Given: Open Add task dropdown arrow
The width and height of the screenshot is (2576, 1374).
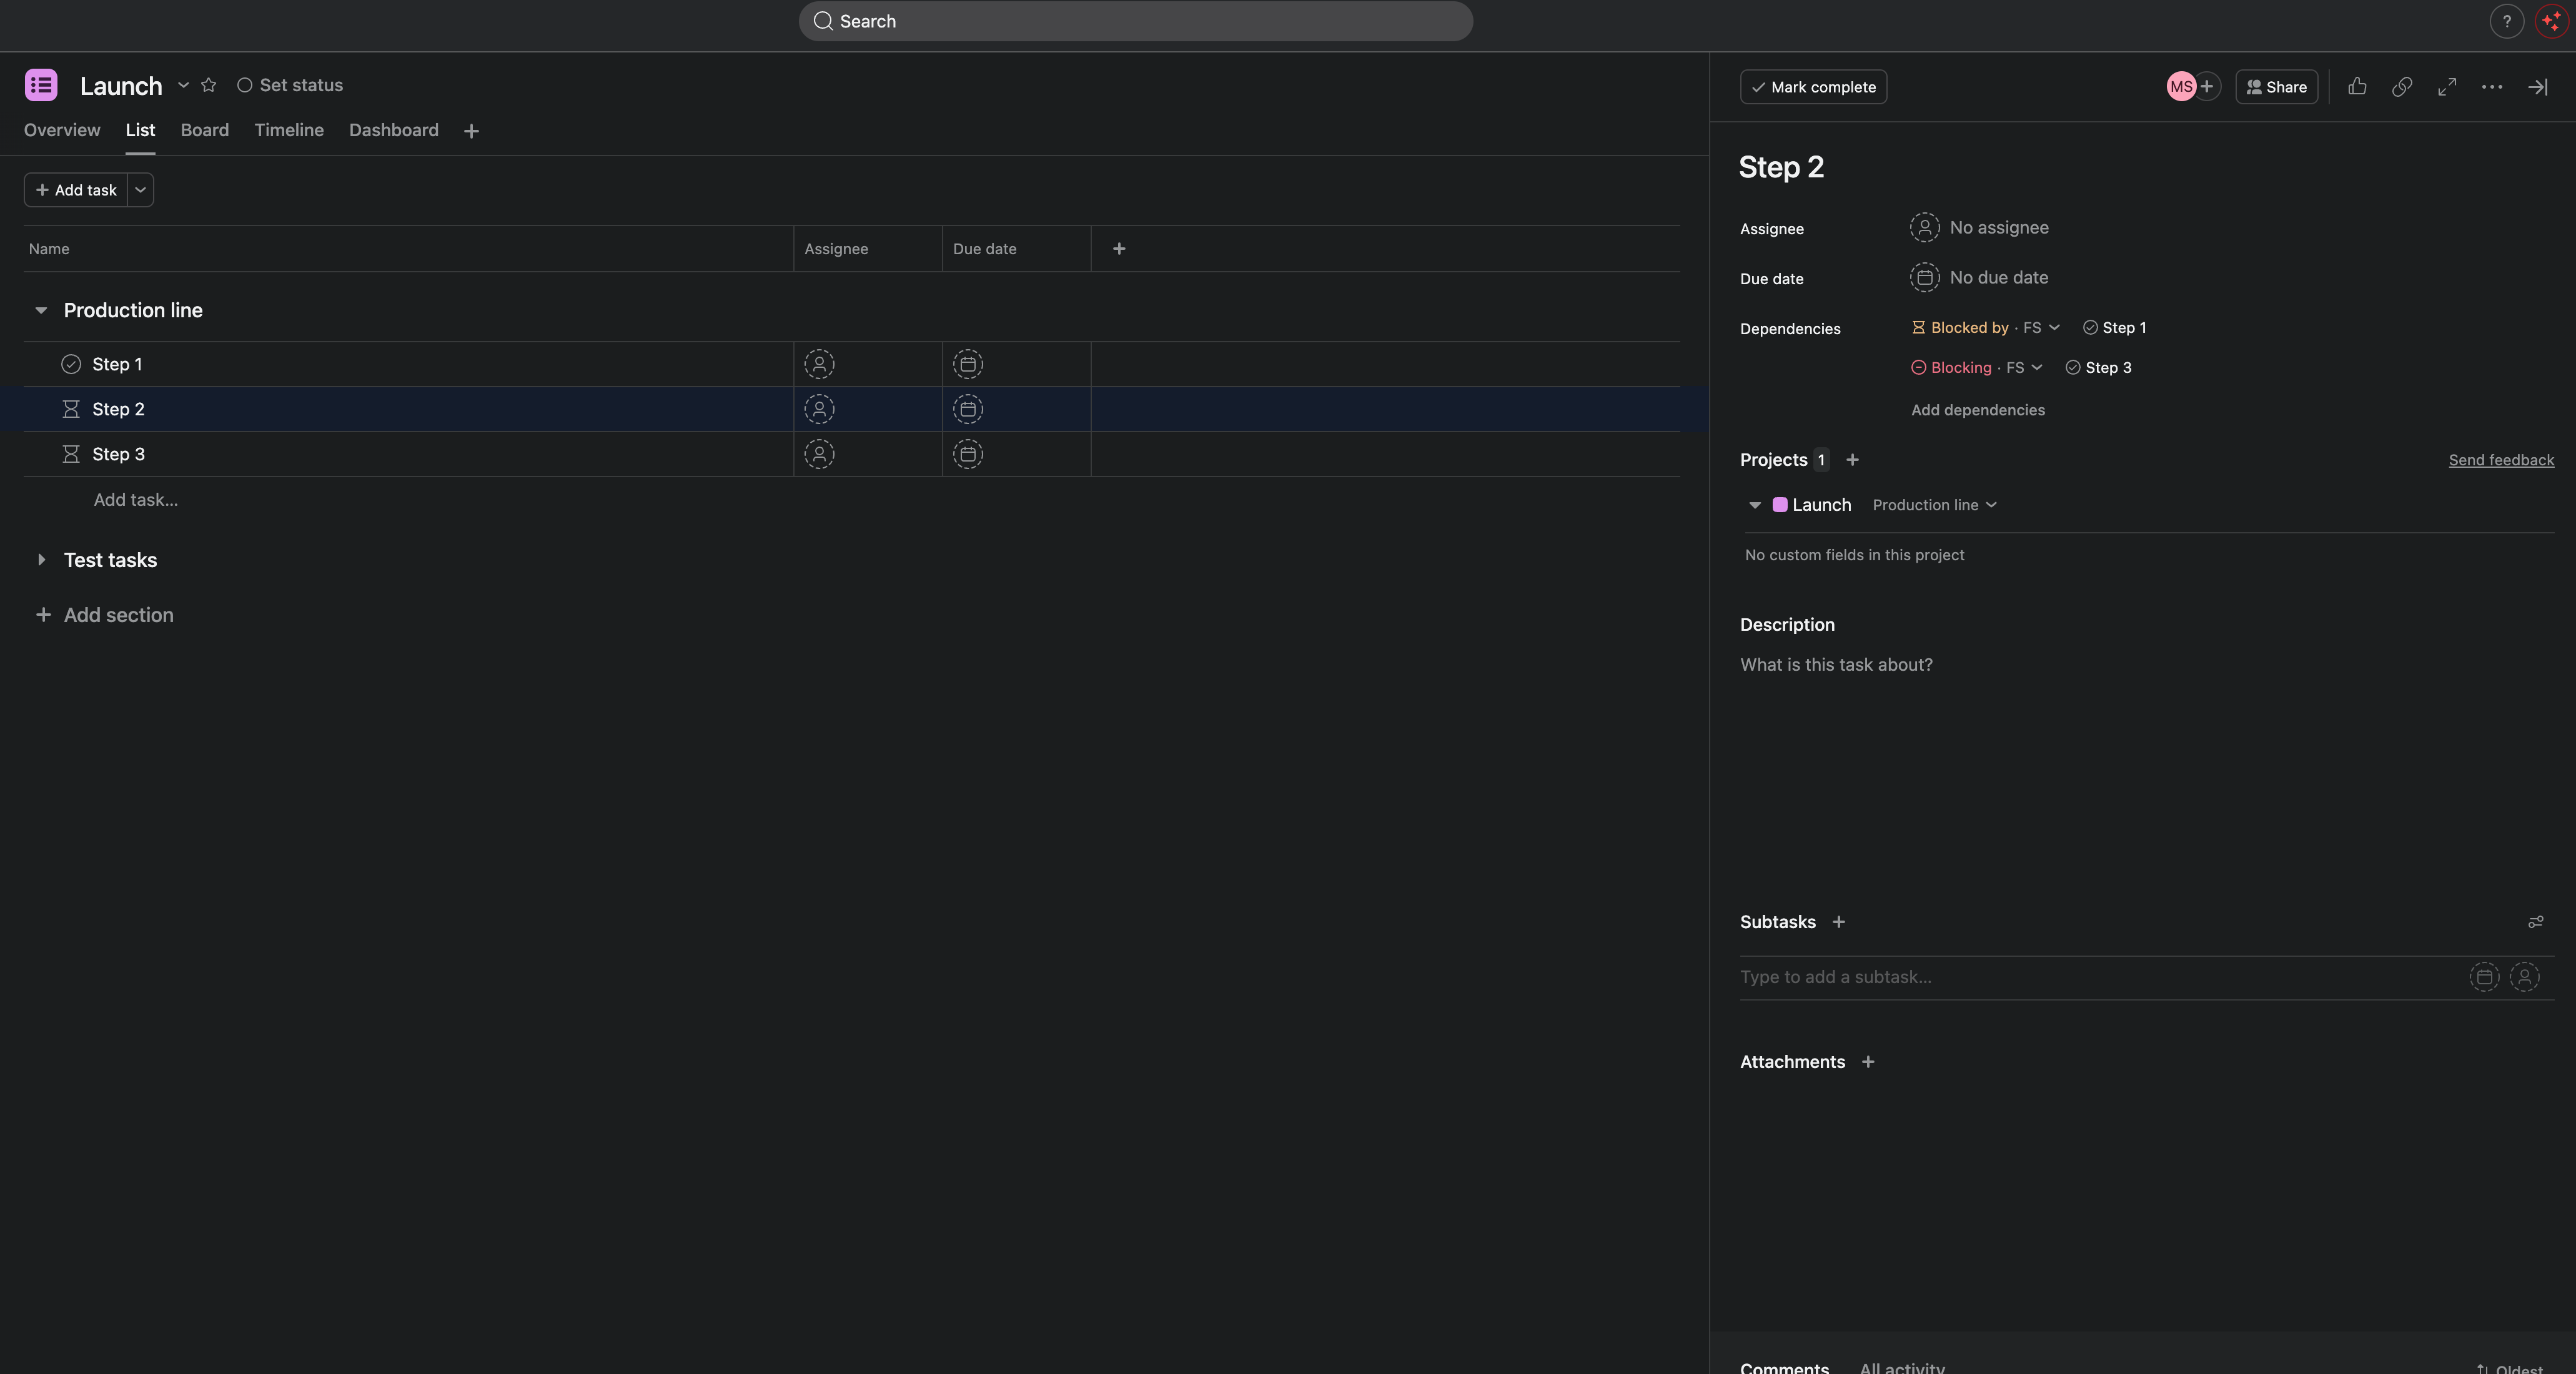Looking at the screenshot, I should (140, 190).
